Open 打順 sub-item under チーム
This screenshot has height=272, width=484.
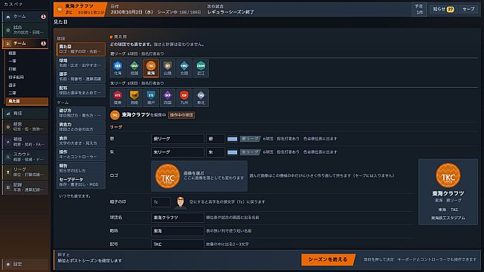click(x=28, y=69)
